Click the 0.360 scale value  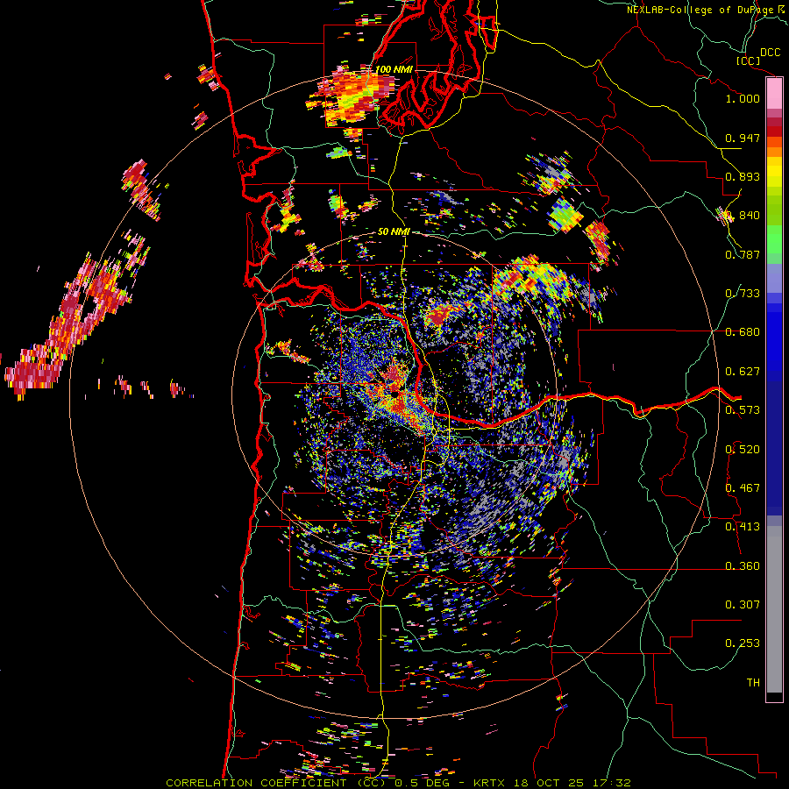[x=743, y=566]
